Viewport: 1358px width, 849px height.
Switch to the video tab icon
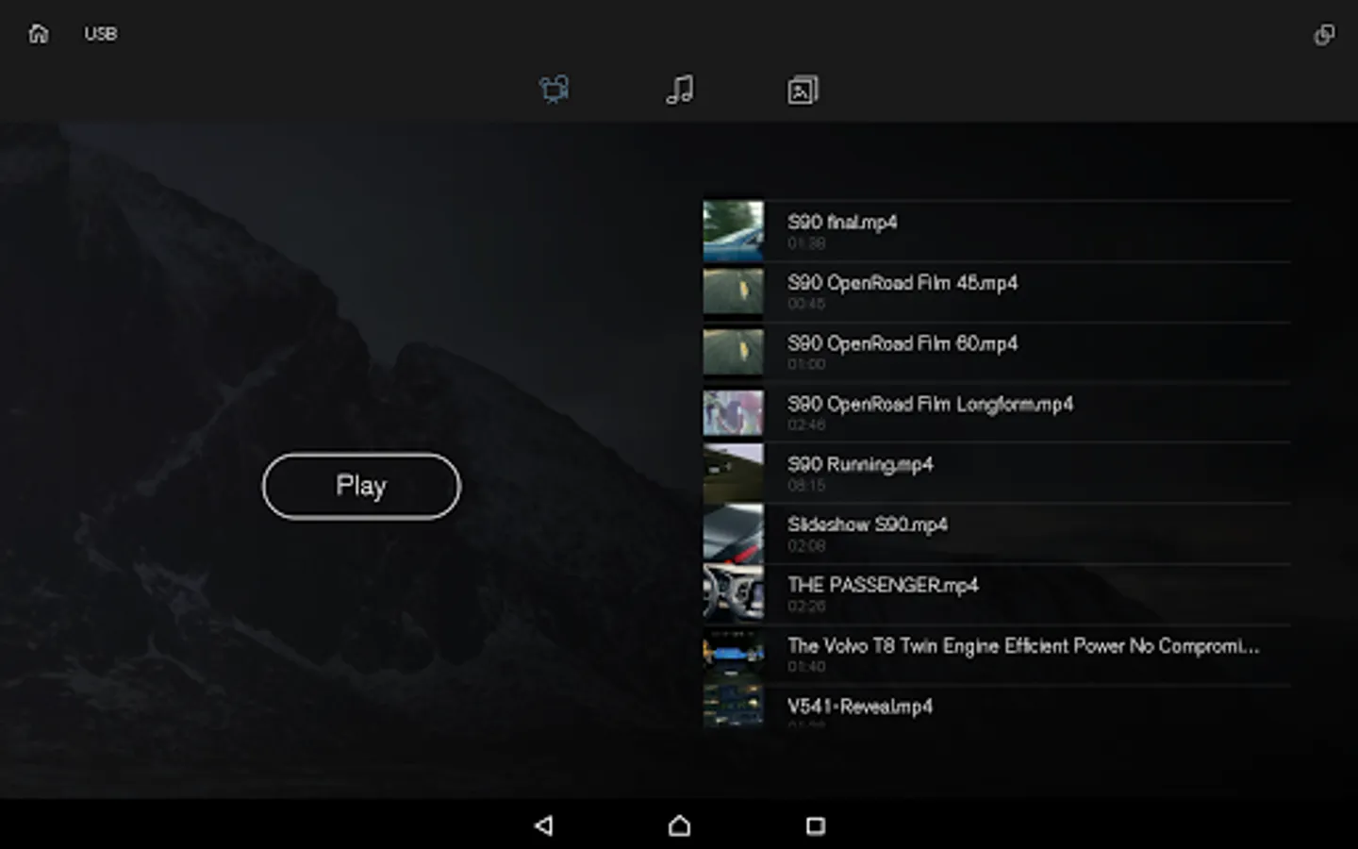(x=555, y=90)
